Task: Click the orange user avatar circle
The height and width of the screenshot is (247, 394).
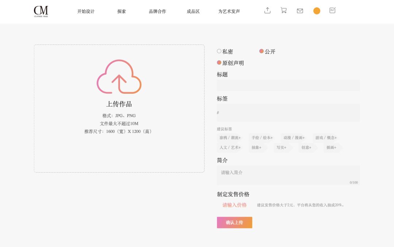Action: [317, 11]
